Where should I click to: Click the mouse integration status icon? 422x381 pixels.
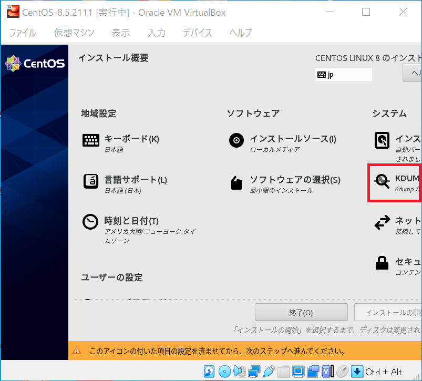[x=342, y=372]
